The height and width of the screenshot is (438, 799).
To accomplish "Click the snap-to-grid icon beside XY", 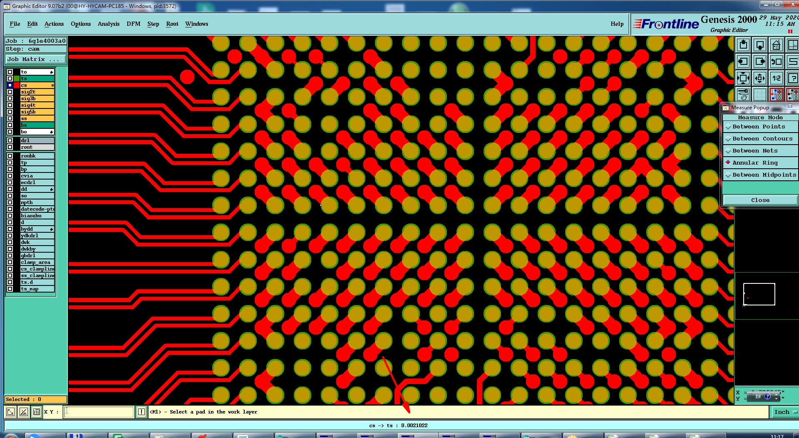I will tap(37, 412).
